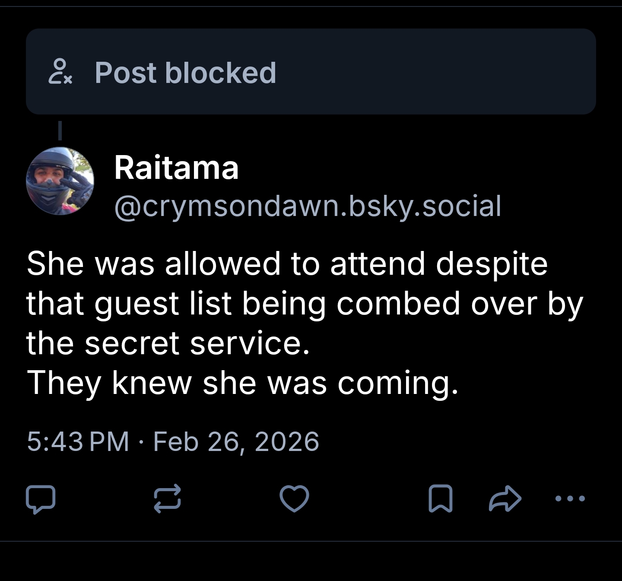The image size is (622, 581).
Task: Click the 'Feb 26, 2026' date text
Action: 236,441
